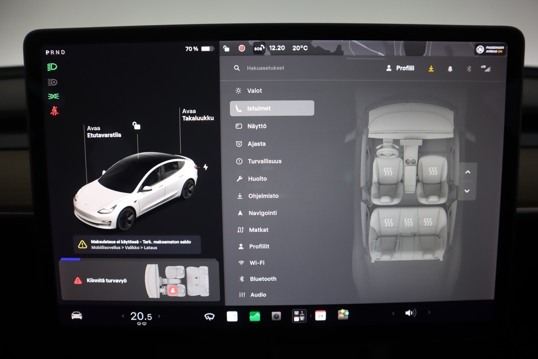The height and width of the screenshot is (359, 538).
Task: Click the wiper icon in the bottom bar
Action: (x=209, y=316)
